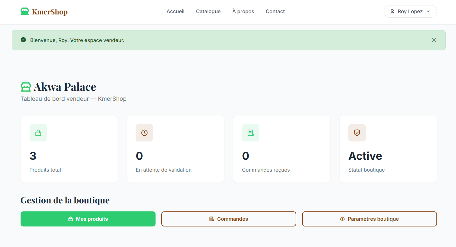Screen dimensions: 456x247
Task: Go to the Catalogue page
Action: pyautogui.click(x=208, y=12)
